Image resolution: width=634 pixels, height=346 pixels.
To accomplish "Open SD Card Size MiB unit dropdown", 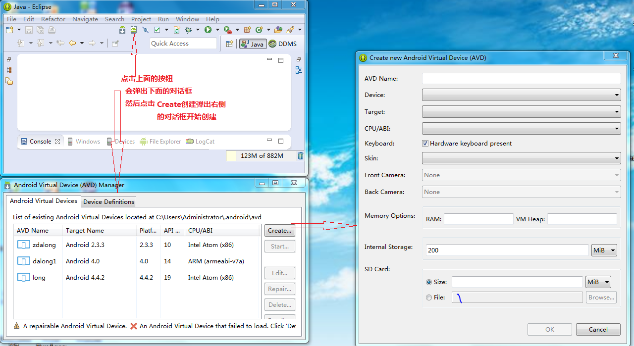I will point(598,282).
